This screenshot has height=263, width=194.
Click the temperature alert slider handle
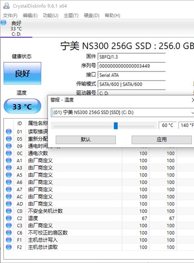pos(116,125)
